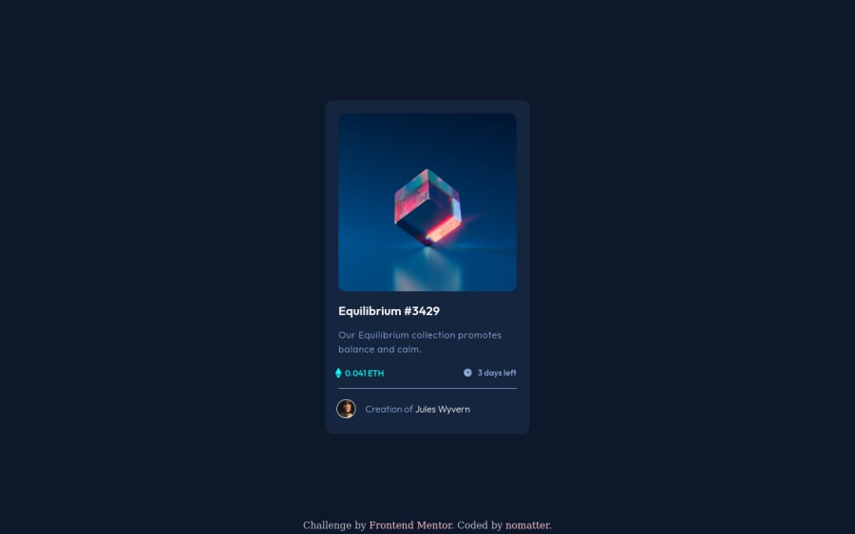This screenshot has height=534, width=855.
Task: Click the cube's reflection at image bottom
Action: (428, 269)
